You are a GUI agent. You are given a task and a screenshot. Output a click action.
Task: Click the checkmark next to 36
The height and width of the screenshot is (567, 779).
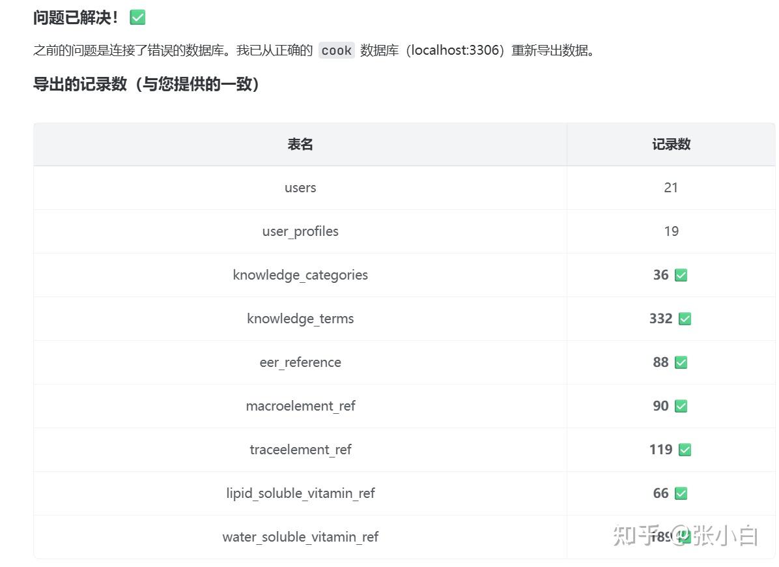click(x=681, y=275)
